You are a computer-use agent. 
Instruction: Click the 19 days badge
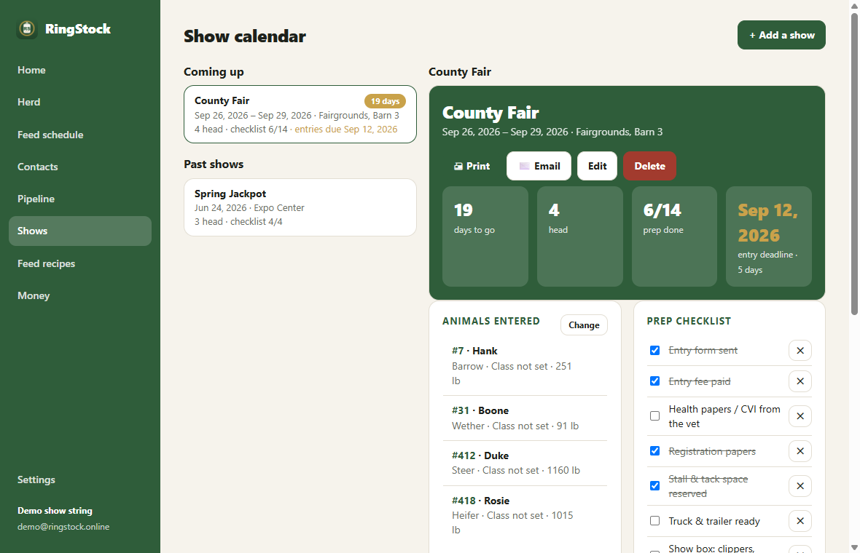pyautogui.click(x=385, y=101)
